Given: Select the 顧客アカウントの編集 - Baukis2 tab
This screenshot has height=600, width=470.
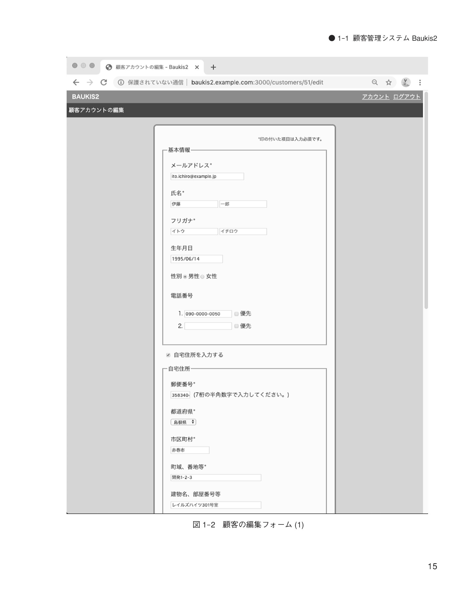Looking at the screenshot, I should [152, 67].
